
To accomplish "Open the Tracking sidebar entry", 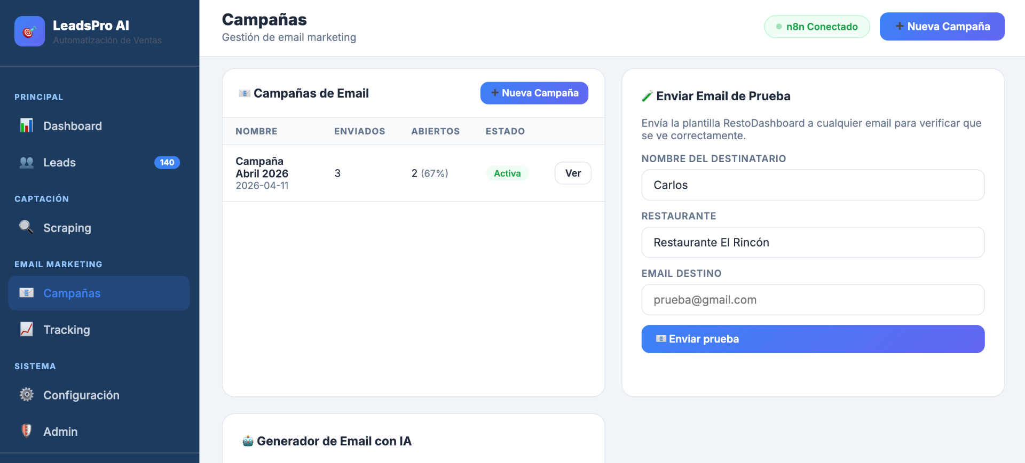I will tap(99, 330).
